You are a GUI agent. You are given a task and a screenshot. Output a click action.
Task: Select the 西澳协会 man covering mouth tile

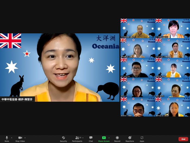tap(138, 107)
